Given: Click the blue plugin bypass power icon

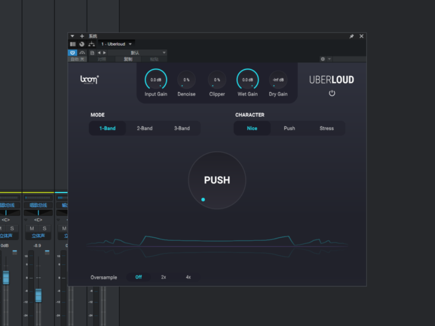Looking at the screenshot, I should (x=72, y=52).
